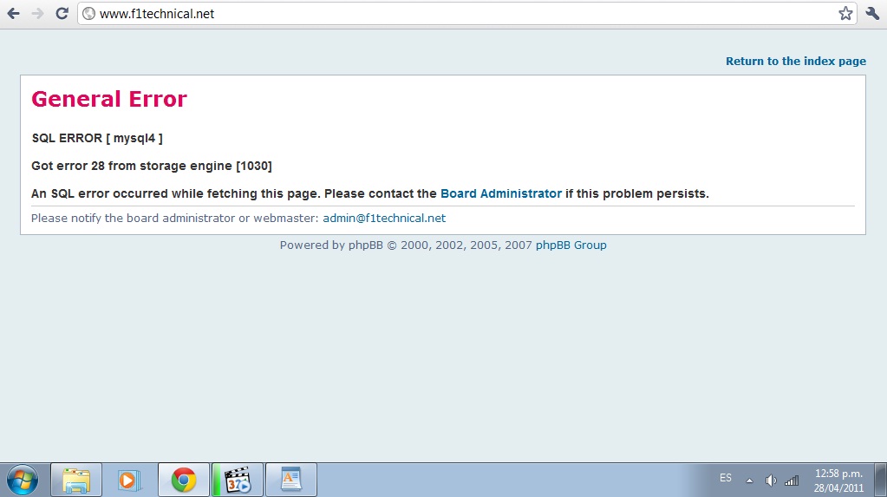
Task: Bookmark this page with the star icon
Action: tap(845, 14)
